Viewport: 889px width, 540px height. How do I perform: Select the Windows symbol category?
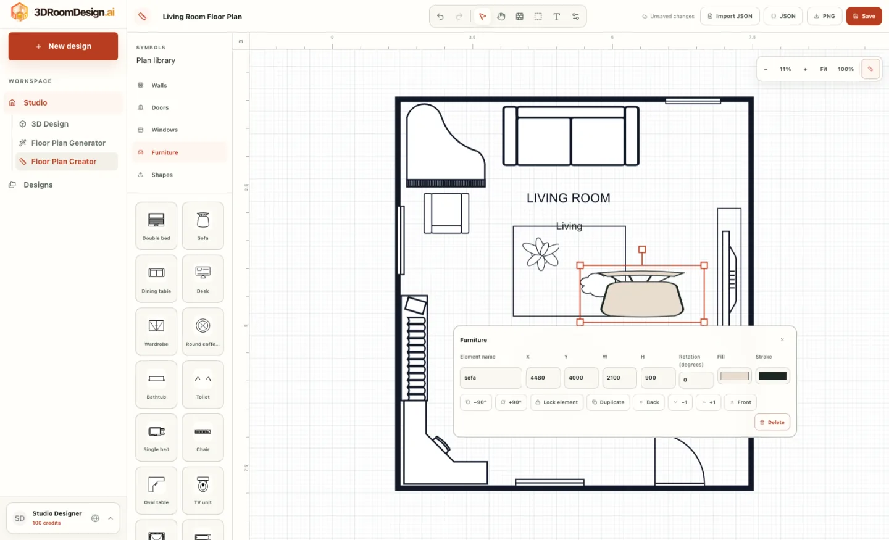179,130
